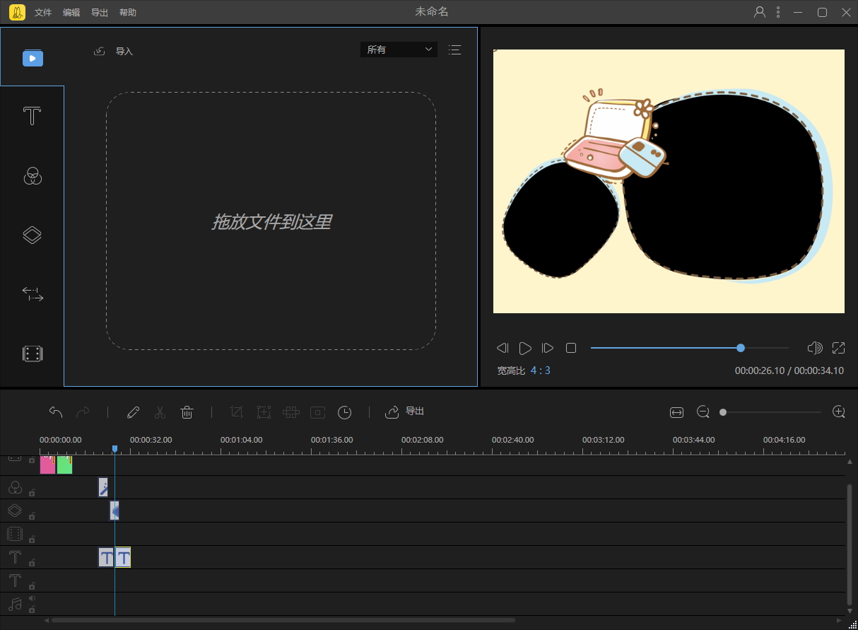858x630 pixels.
Task: Select the overlay clip on the overlay track
Action: (114, 511)
